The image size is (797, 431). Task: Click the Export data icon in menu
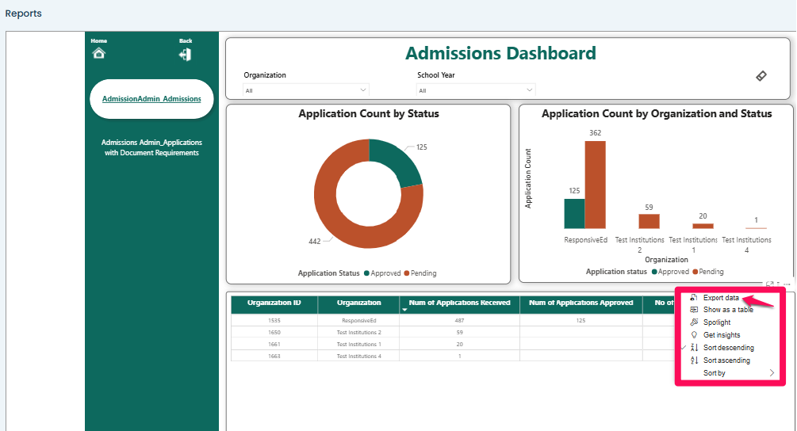[694, 297]
